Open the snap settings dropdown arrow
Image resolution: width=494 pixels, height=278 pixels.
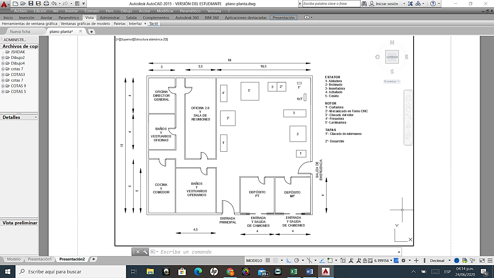click(282, 260)
